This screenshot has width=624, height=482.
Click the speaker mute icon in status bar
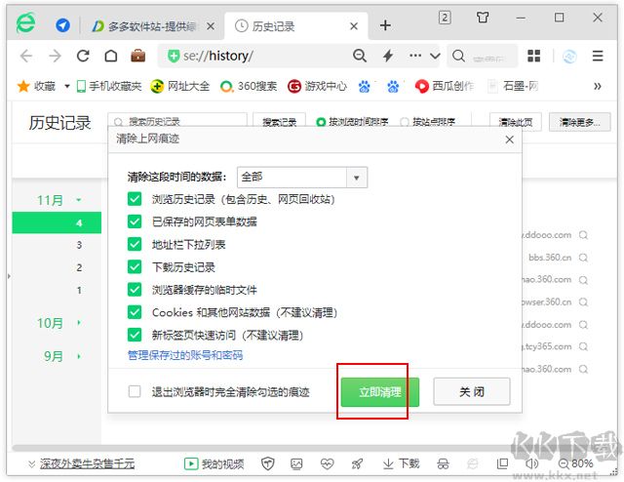tap(531, 463)
